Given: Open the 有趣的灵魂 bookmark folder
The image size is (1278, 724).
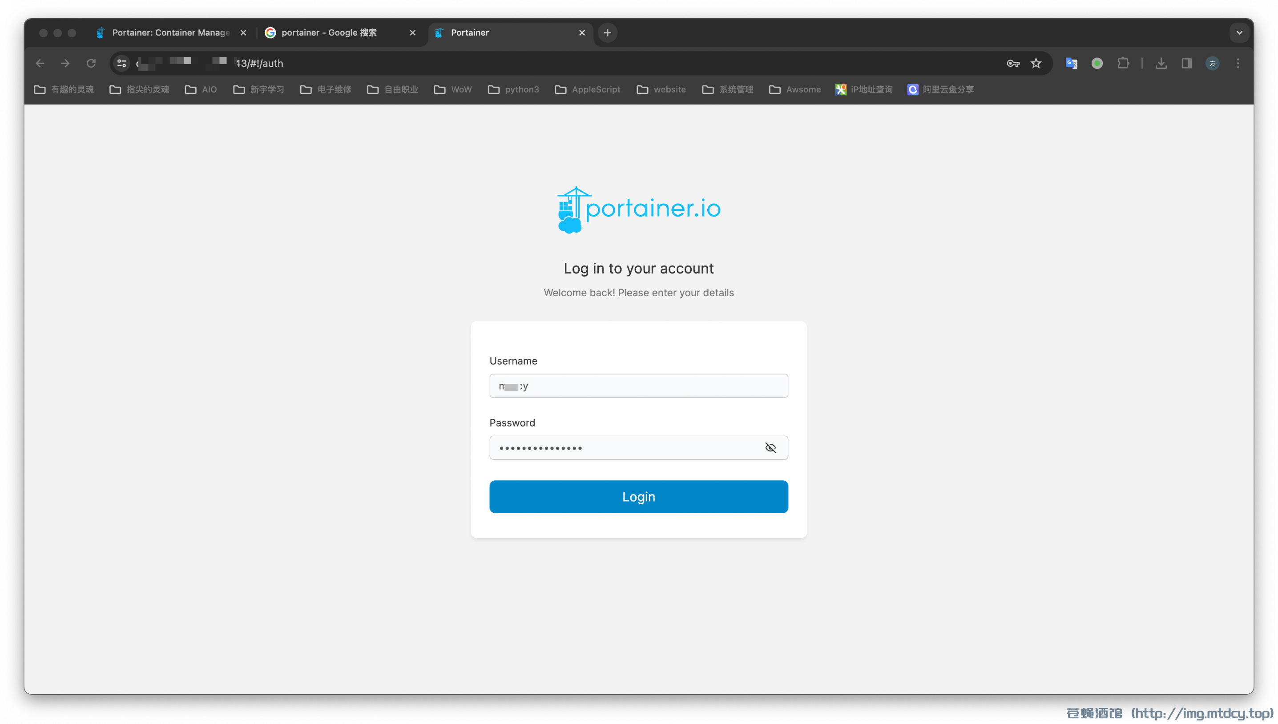Looking at the screenshot, I should [x=64, y=89].
